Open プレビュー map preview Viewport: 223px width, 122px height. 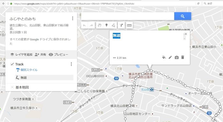tap(61, 54)
